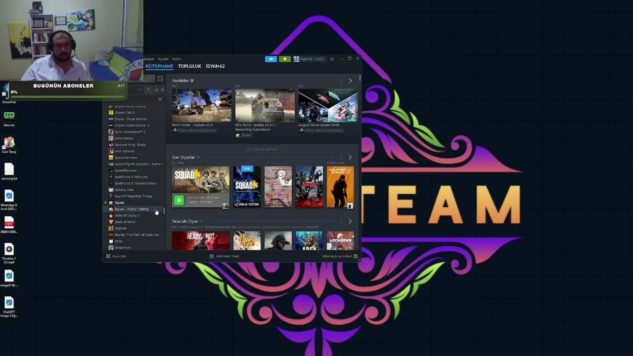Open the Ready or Not cover
The image size is (633, 356).
(201, 241)
